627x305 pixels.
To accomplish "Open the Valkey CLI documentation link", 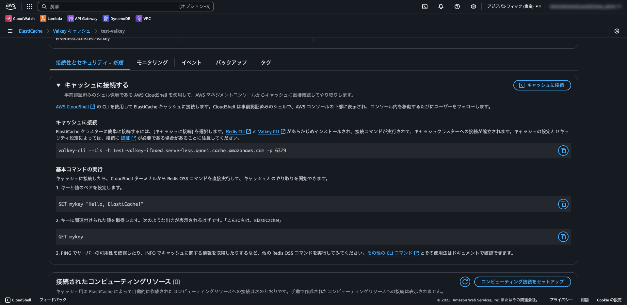I will click(x=269, y=132).
